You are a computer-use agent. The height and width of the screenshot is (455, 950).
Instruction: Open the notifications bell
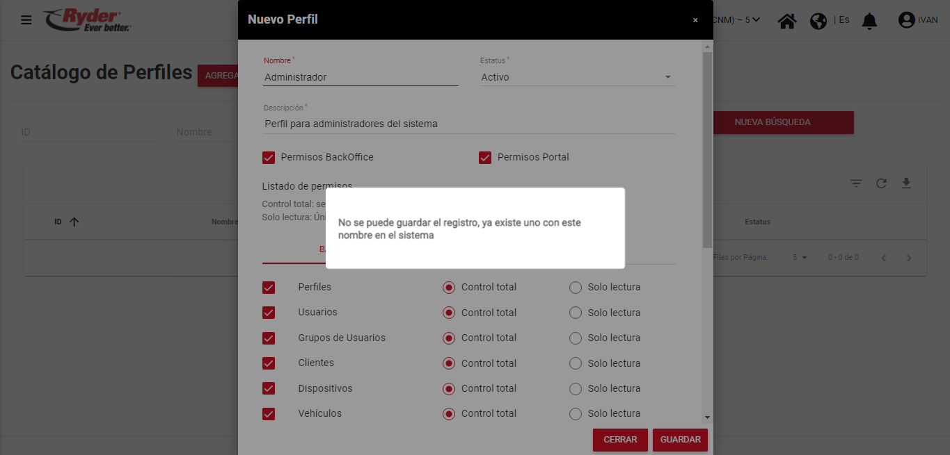point(869,21)
